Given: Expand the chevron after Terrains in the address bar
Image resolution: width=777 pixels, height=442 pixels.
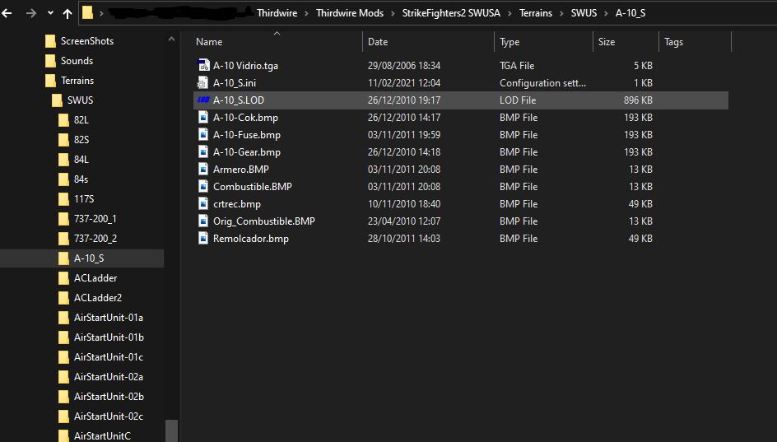Looking at the screenshot, I should pyautogui.click(x=561, y=13).
